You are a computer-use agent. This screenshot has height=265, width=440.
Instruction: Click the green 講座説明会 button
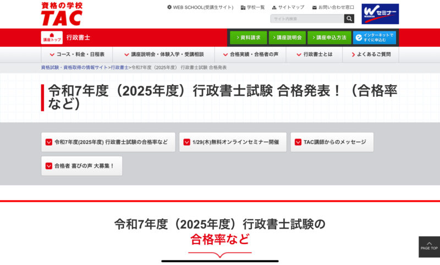(287, 37)
